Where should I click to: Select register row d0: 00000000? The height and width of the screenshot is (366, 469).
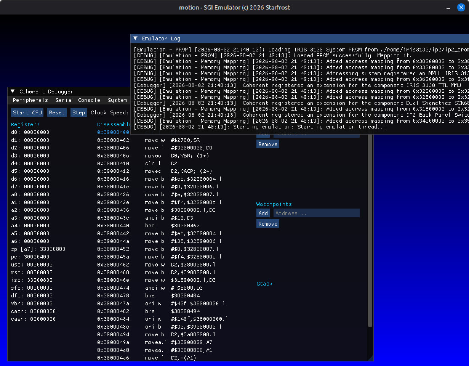pyautogui.click(x=30, y=132)
